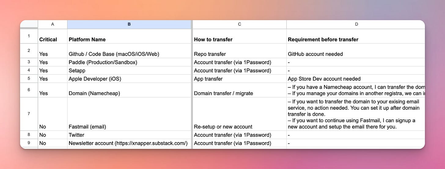Select 'Github / Code Base (macOS/iOS/Web)' cell

click(129, 51)
